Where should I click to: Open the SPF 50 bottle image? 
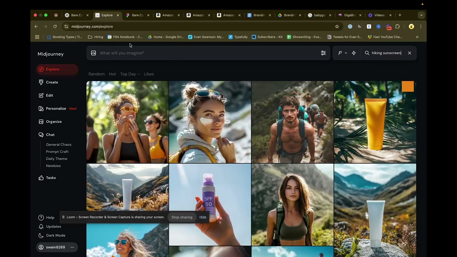pos(210,205)
